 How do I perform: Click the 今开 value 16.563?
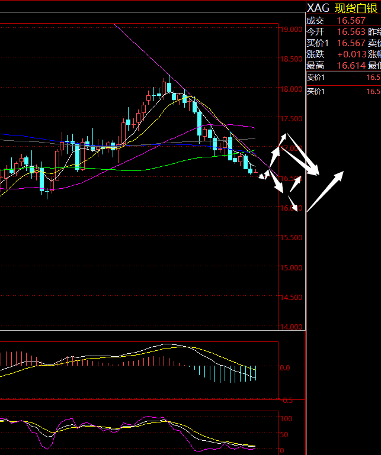click(x=351, y=31)
